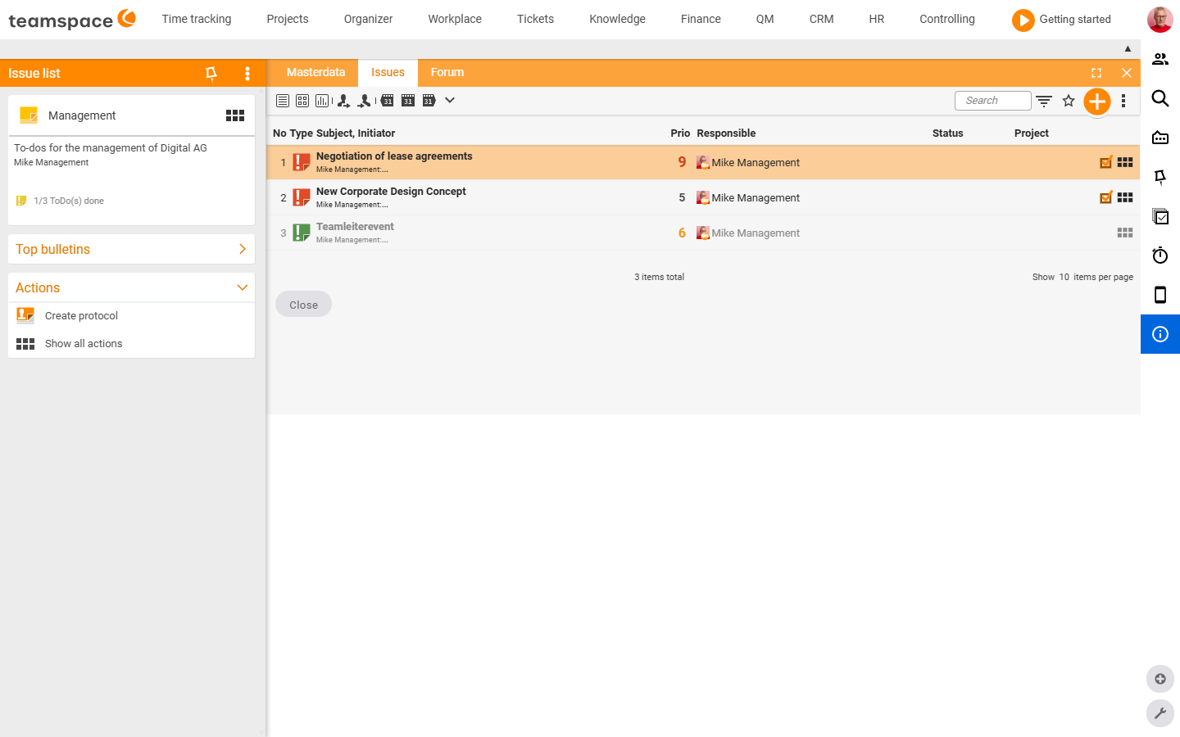Change the 10 items per page value
The image size is (1180, 737).
click(1064, 277)
